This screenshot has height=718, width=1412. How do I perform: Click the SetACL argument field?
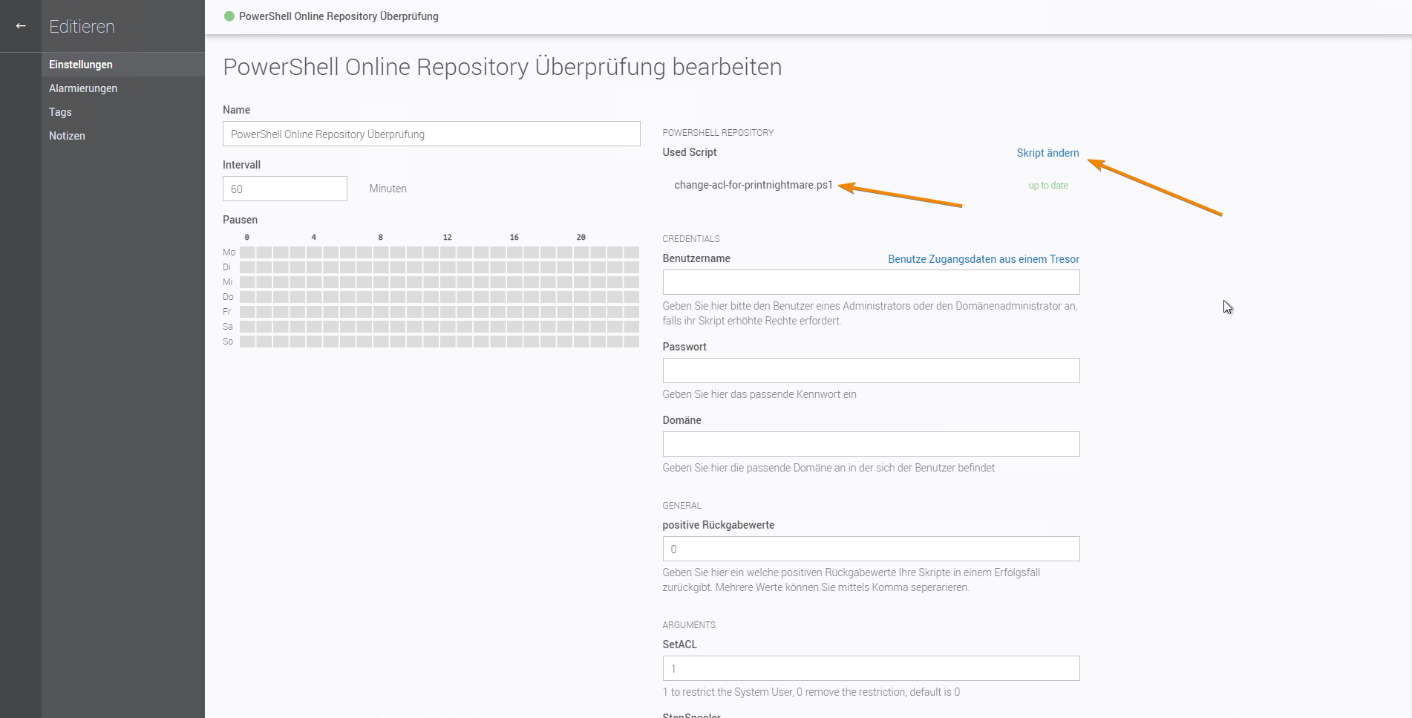(x=871, y=669)
